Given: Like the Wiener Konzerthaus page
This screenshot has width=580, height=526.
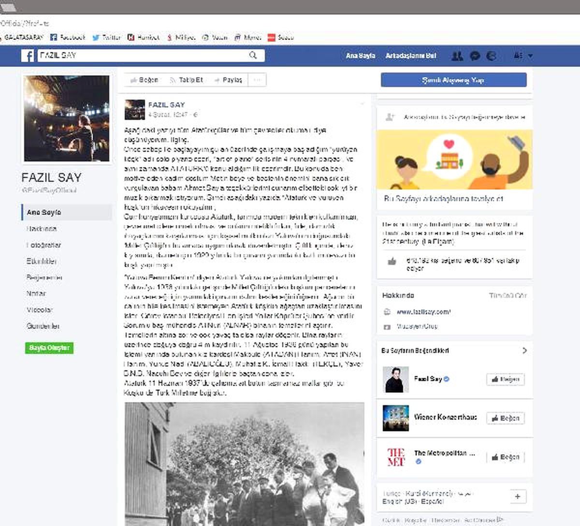Looking at the screenshot, I should pyautogui.click(x=505, y=418).
